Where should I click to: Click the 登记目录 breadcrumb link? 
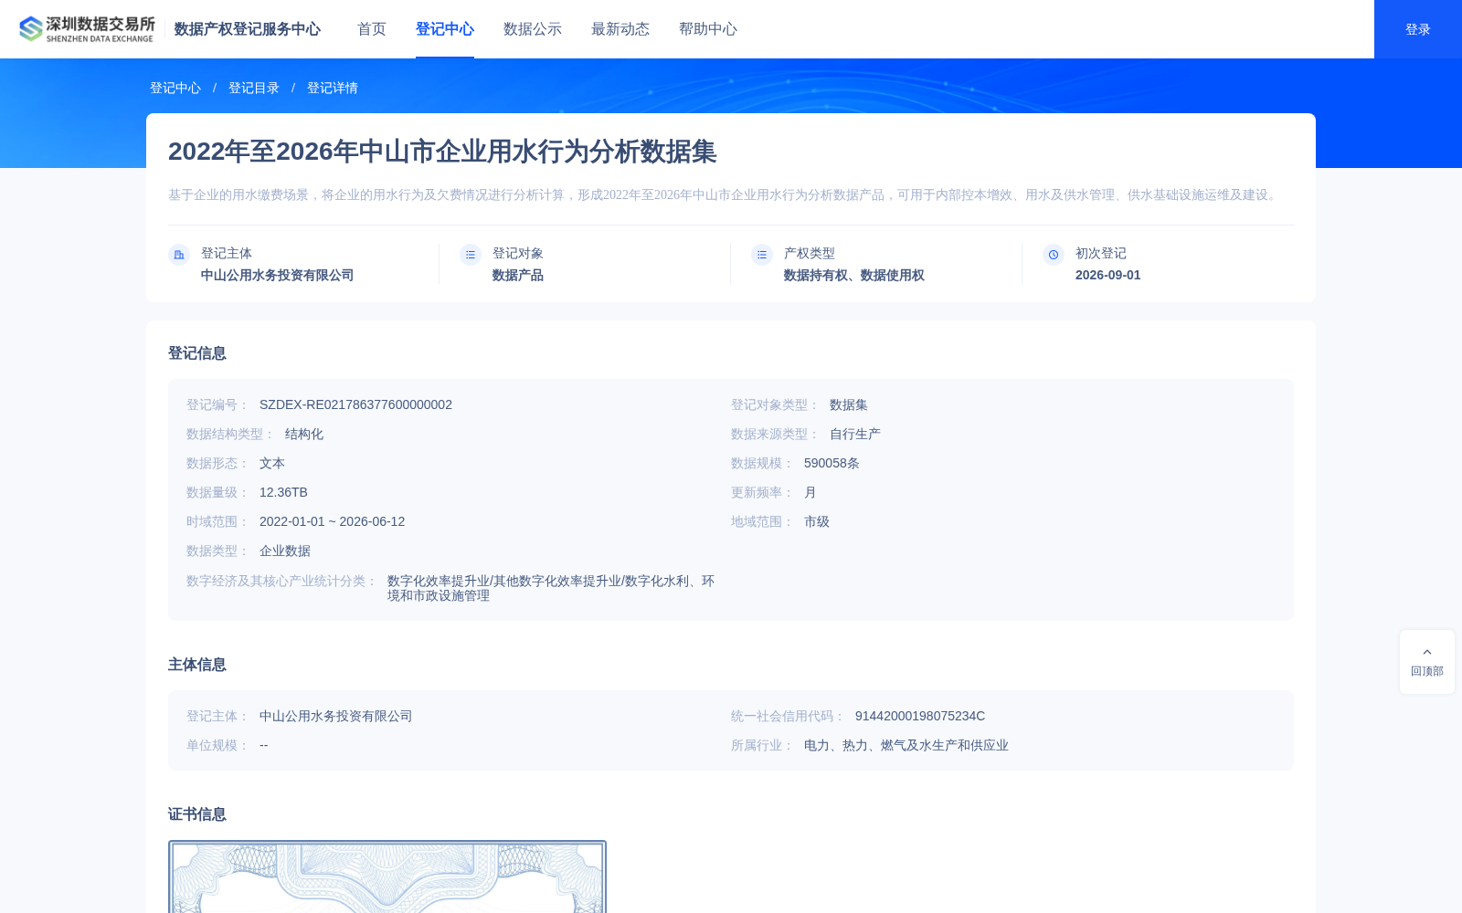(254, 88)
